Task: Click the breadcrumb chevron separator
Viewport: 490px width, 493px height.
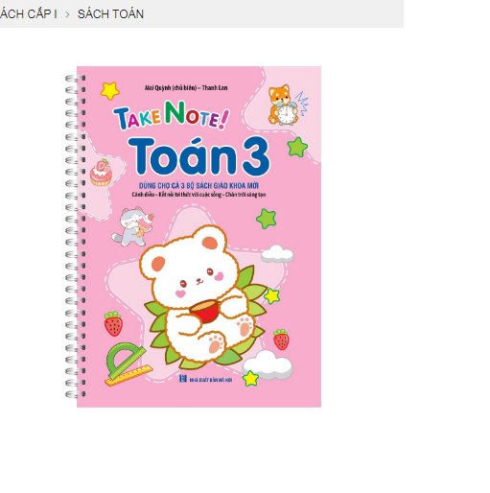Action: click(x=67, y=14)
